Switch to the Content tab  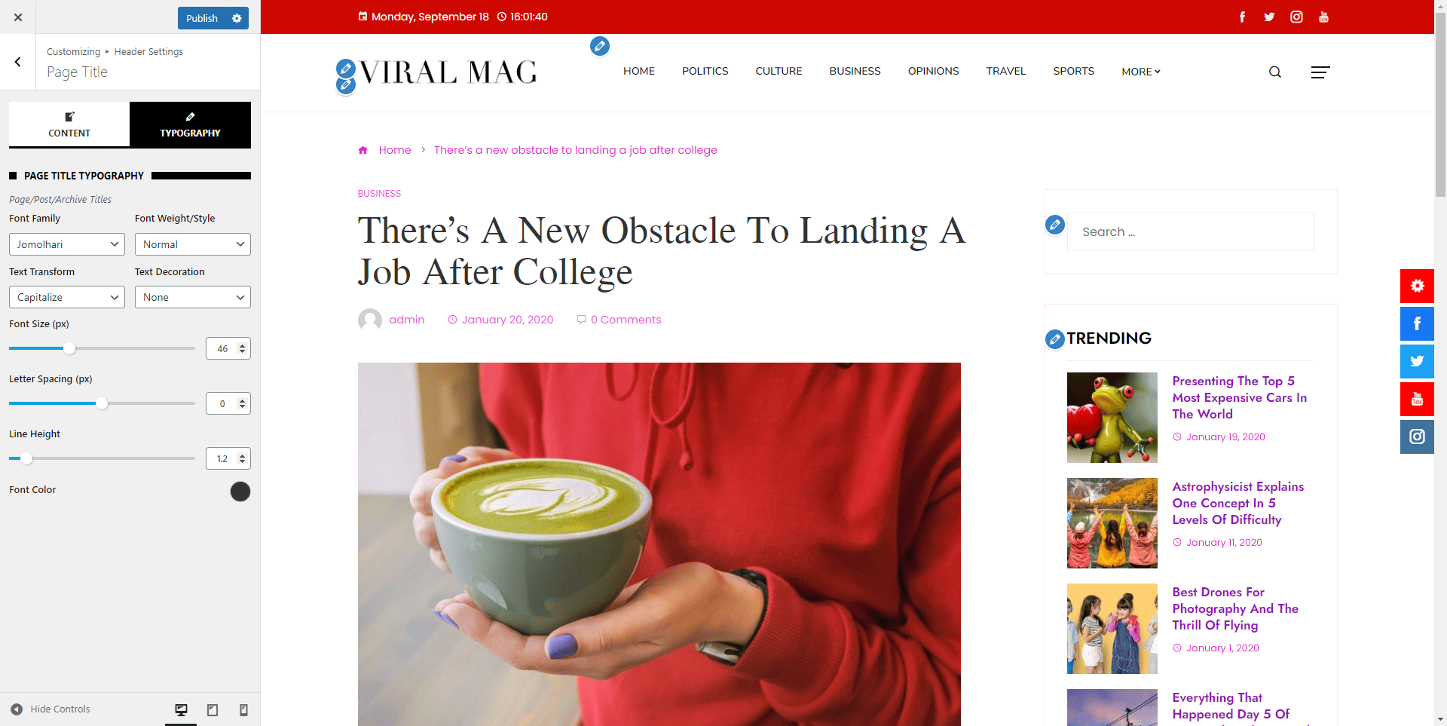click(x=69, y=124)
